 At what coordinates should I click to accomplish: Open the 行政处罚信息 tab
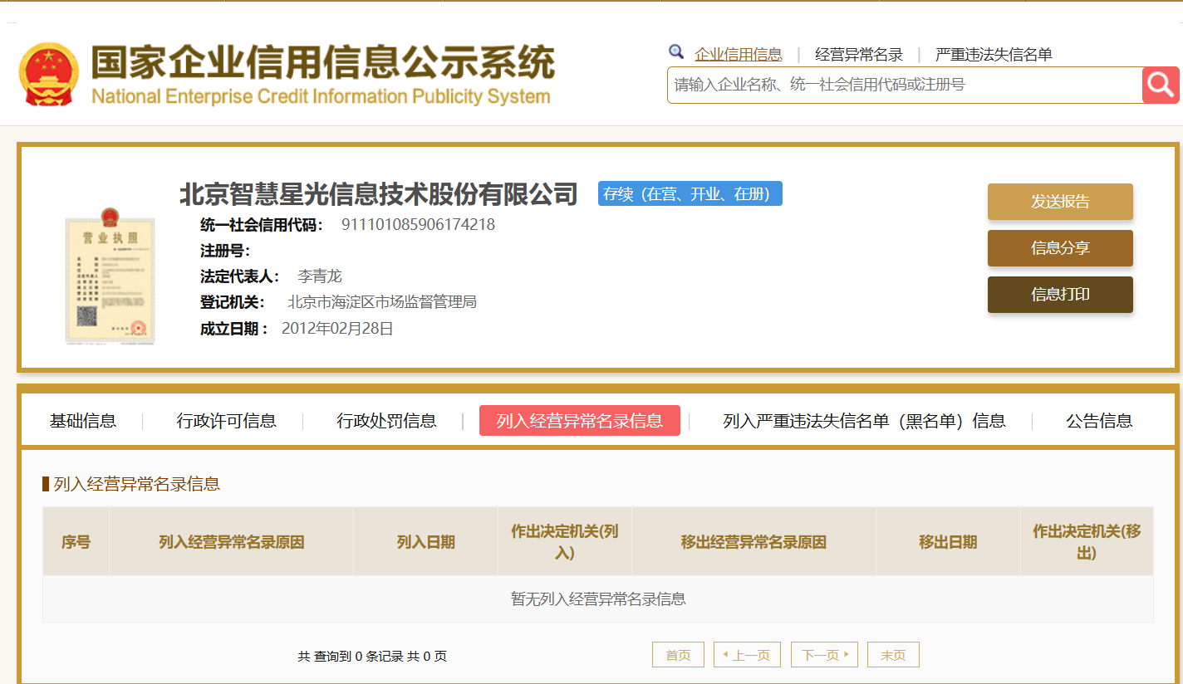[x=386, y=421]
